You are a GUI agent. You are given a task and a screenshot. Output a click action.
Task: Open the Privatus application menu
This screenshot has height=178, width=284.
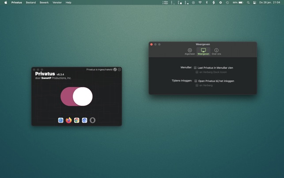pos(16,3)
